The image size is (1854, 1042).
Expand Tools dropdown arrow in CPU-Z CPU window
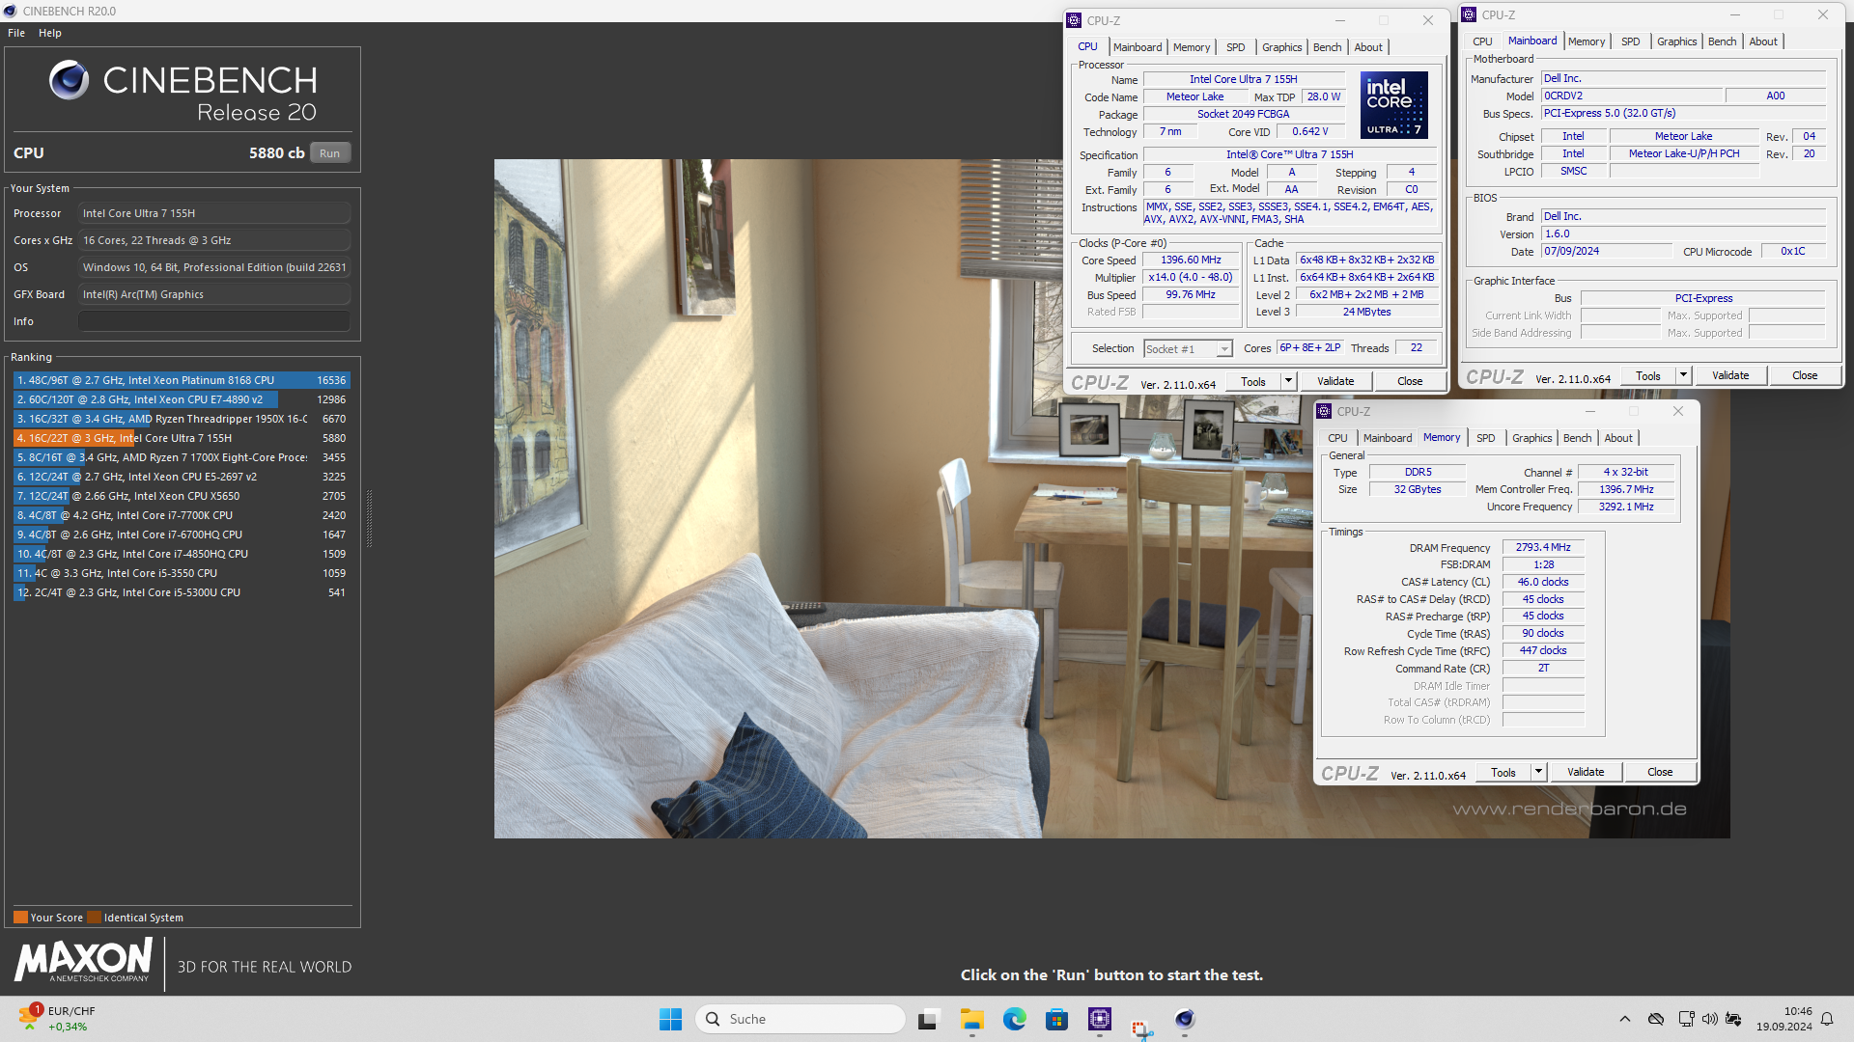point(1288,381)
